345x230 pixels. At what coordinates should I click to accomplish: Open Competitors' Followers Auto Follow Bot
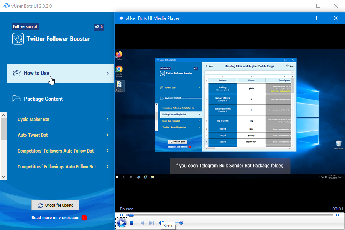pyautogui.click(x=56, y=151)
